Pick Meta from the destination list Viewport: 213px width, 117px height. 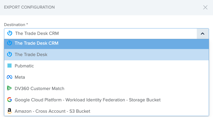click(x=106, y=77)
